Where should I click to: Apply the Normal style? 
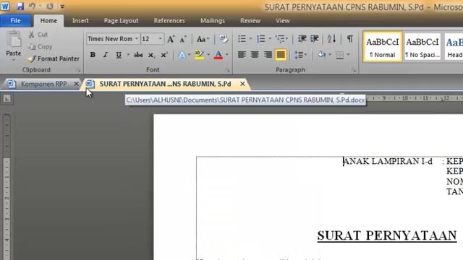click(383, 47)
